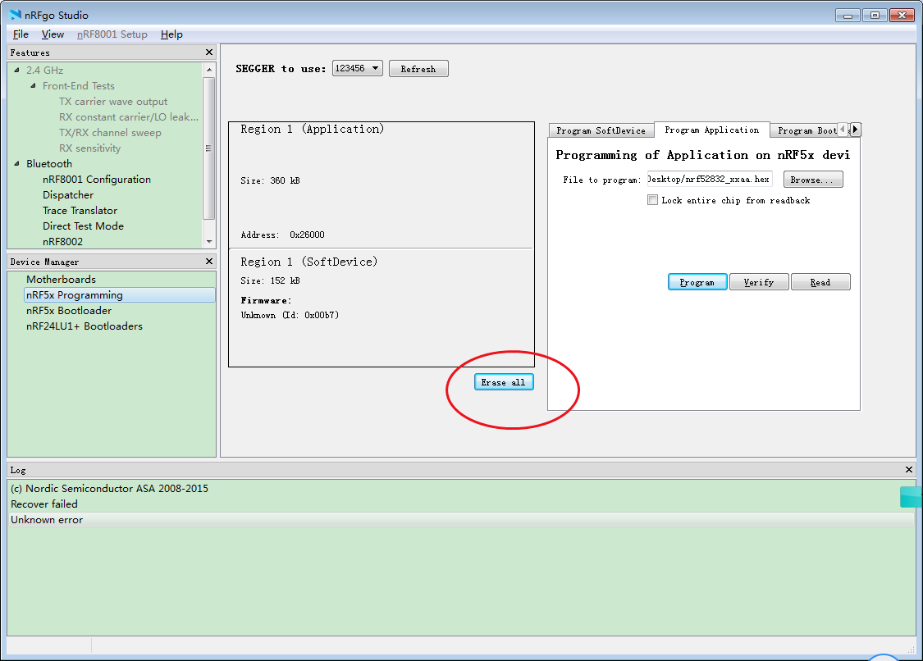
Task: Click the Features panel scrollbar thumb
Action: pos(209,148)
